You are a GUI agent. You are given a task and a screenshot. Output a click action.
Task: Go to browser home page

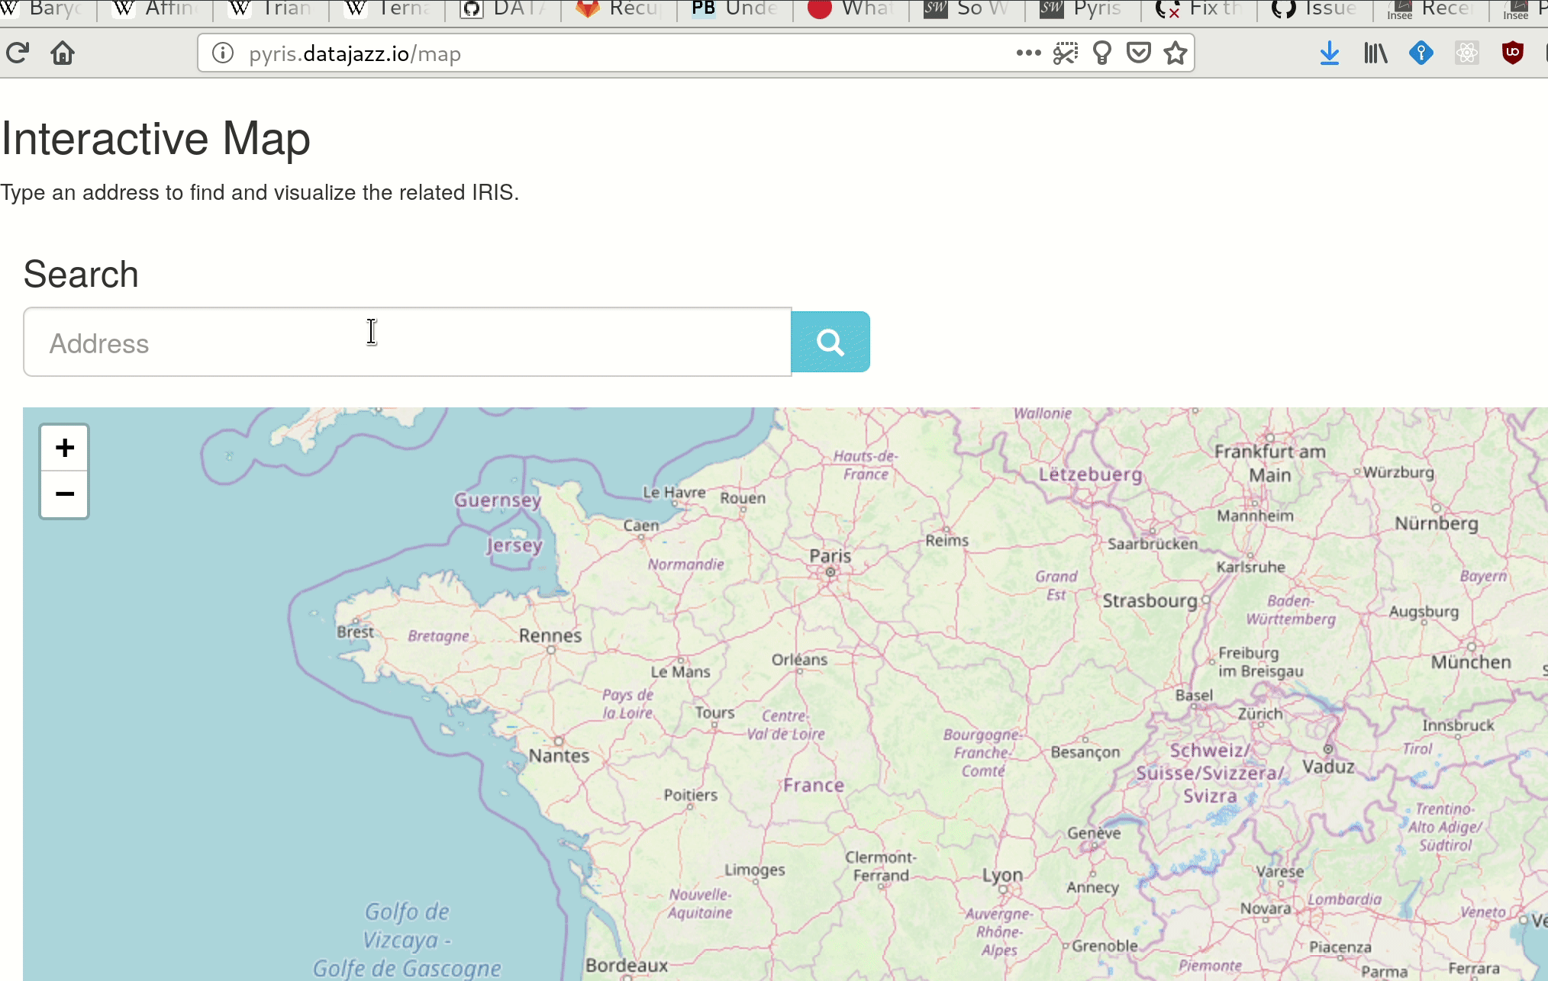pos(63,53)
